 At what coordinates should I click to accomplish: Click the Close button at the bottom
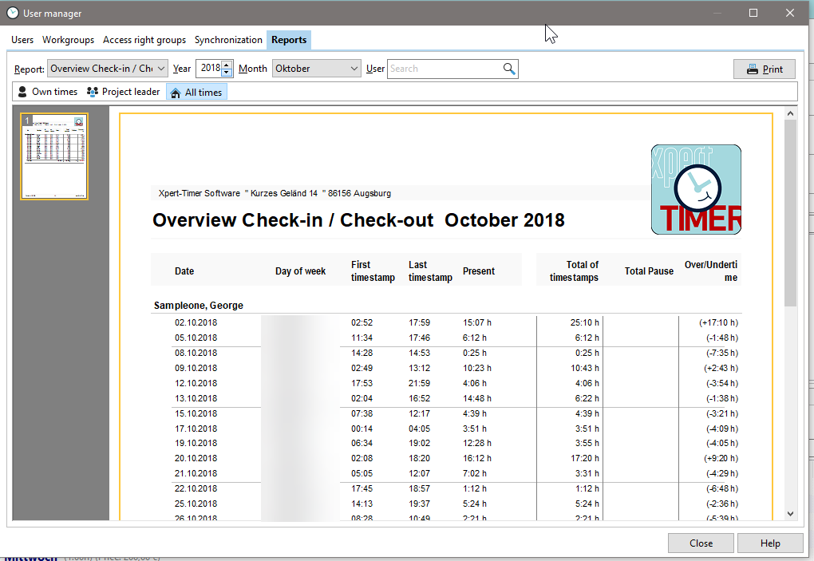(701, 543)
